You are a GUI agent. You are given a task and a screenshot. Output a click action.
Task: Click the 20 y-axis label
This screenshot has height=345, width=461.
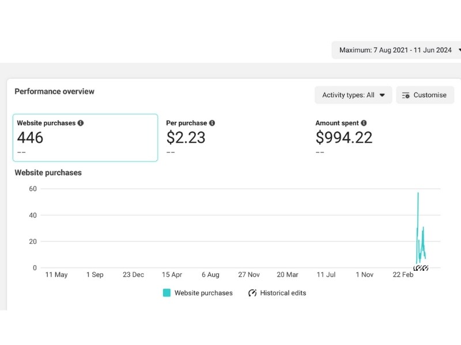tap(33, 241)
